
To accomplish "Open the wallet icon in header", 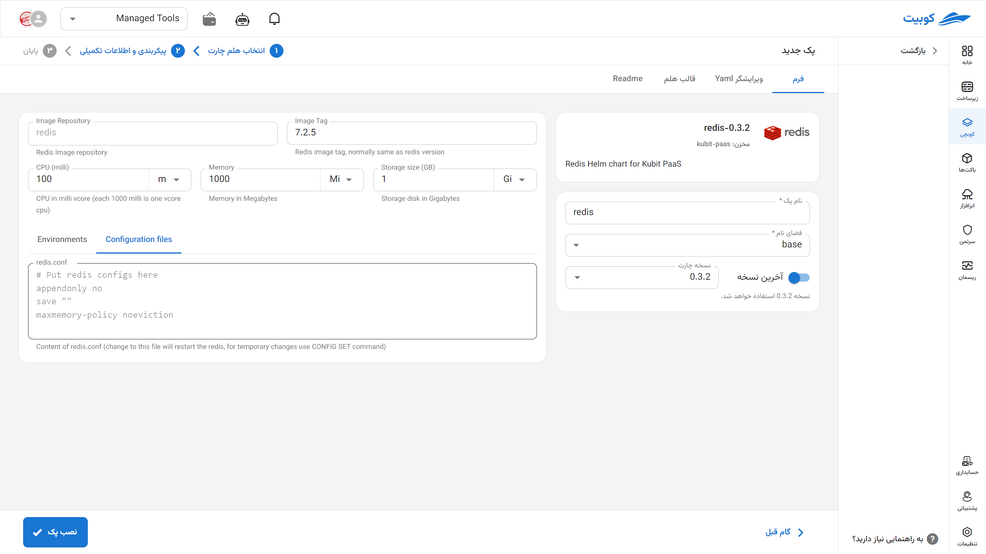I will tap(209, 18).
